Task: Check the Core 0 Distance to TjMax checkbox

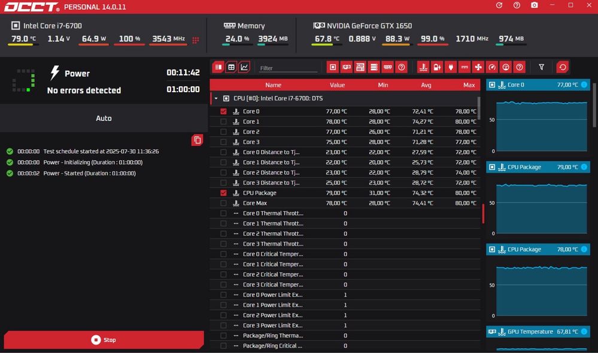Action: [x=223, y=152]
